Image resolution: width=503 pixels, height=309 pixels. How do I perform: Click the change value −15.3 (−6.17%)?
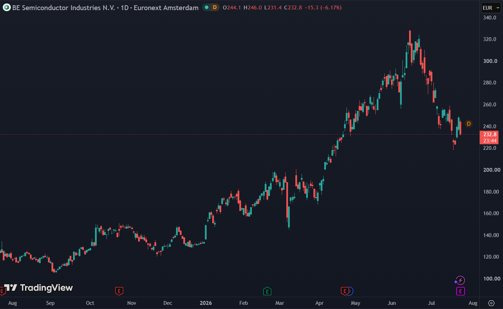point(323,8)
